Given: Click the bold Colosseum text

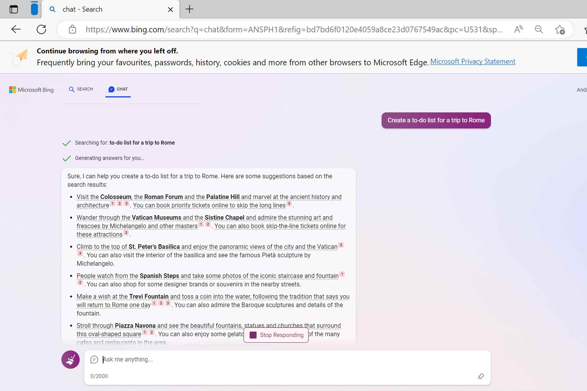Looking at the screenshot, I should tap(116, 197).
